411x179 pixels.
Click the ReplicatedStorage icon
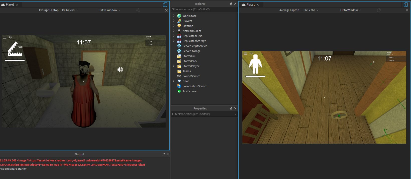179,41
